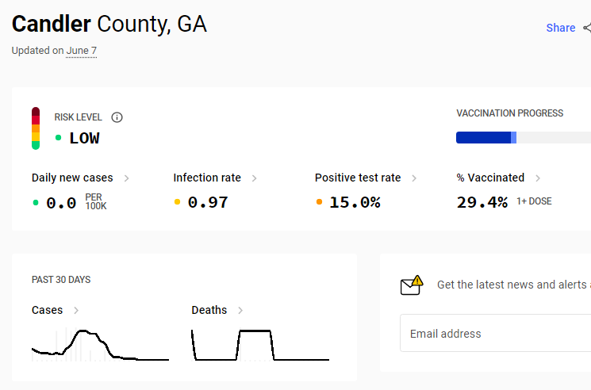The image size is (591, 390).
Task: Click the Risk Level info icon
Action: tap(117, 117)
